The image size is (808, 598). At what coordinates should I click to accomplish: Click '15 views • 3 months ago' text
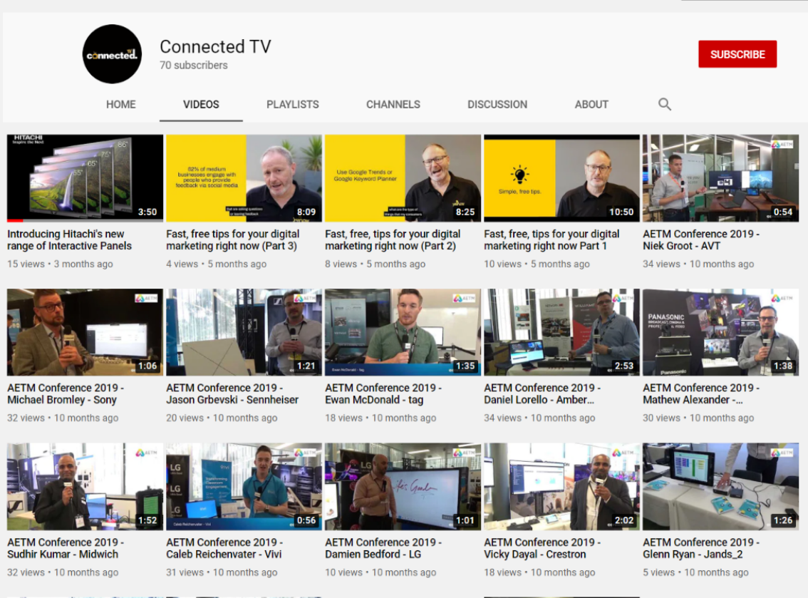click(60, 264)
